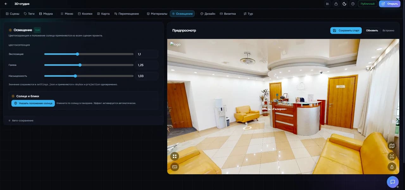The height and width of the screenshot is (190, 405).
Task: Click the VR headset icon in the preview
Action: (175, 167)
